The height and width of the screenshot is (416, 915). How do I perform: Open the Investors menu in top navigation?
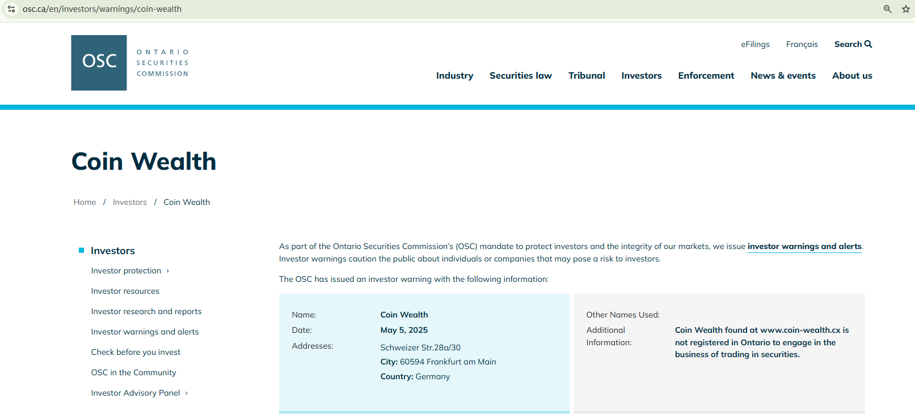642,76
